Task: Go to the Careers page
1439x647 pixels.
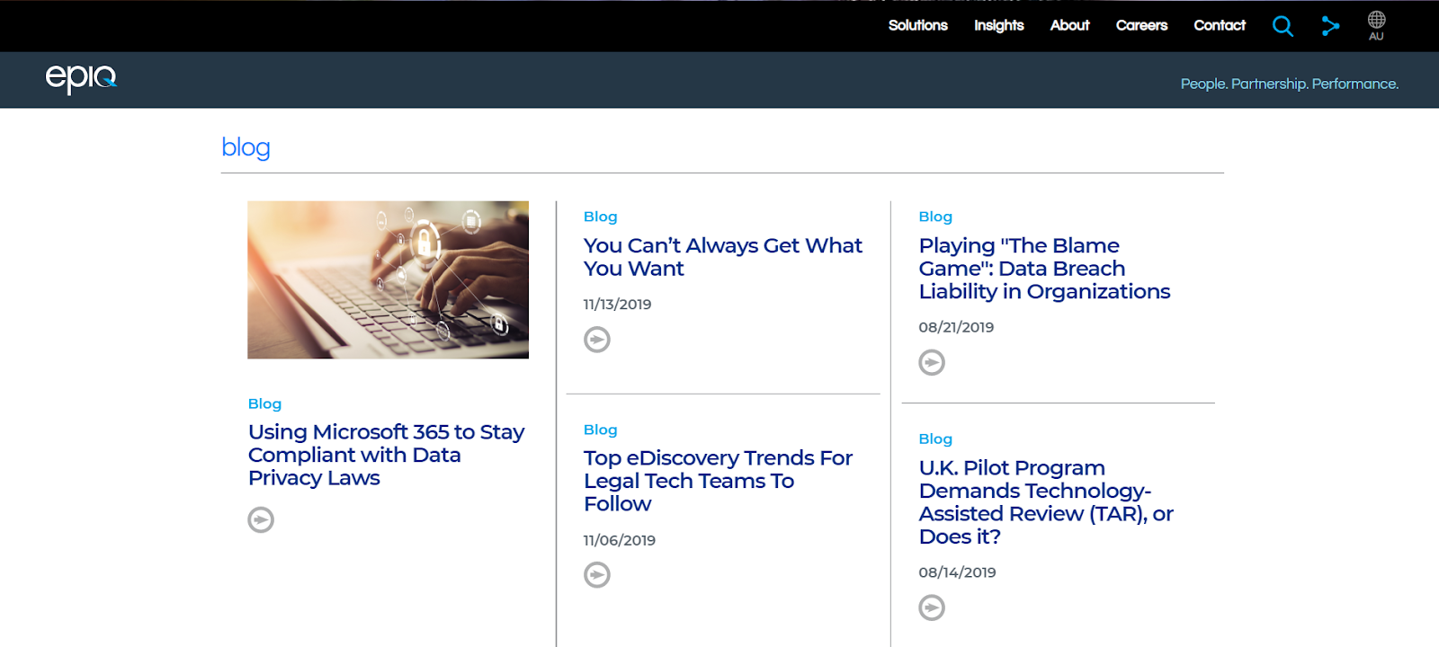Action: (x=1141, y=25)
